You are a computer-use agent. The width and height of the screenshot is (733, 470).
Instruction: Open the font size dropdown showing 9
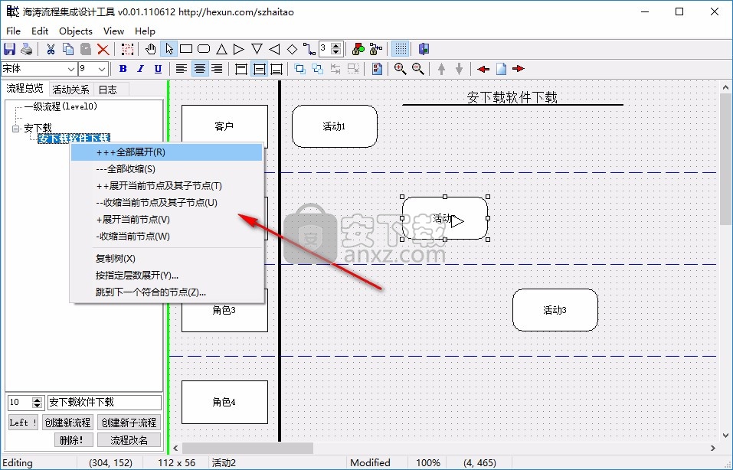click(102, 69)
